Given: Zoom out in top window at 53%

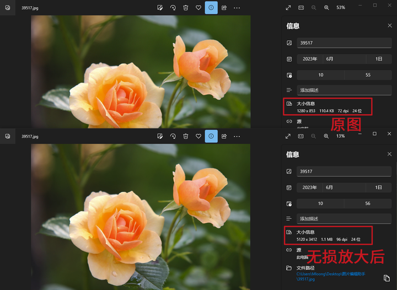Looking at the screenshot, I should click(x=314, y=8).
